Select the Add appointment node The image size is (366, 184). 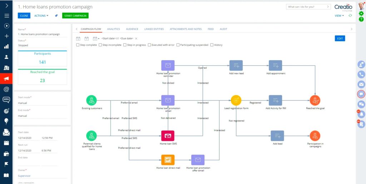[276, 66]
